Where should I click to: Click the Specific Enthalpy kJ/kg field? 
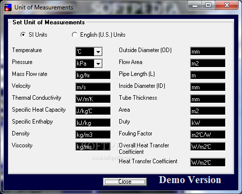tap(93, 123)
